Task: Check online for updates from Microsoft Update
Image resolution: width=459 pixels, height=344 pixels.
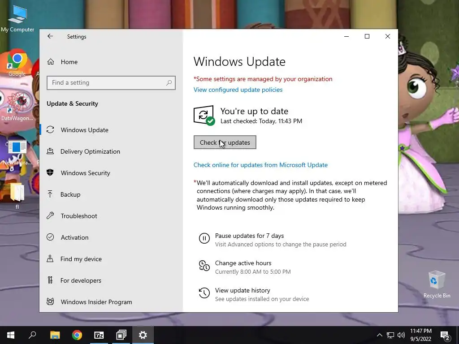Action: click(x=260, y=165)
